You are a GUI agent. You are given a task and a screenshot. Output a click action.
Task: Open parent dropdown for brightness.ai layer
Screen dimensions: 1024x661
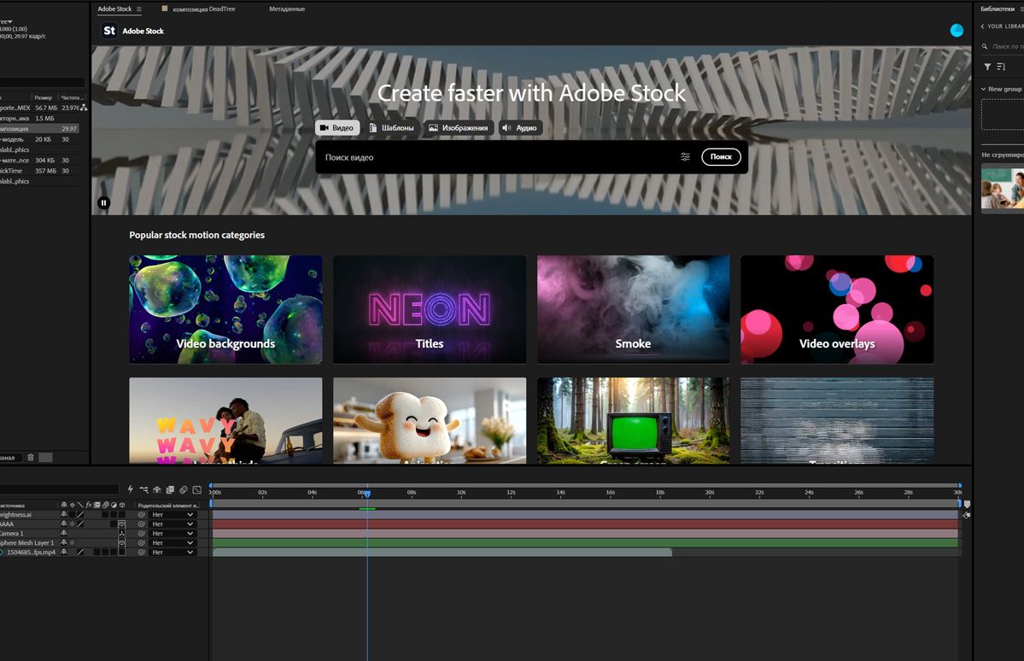pos(173,515)
